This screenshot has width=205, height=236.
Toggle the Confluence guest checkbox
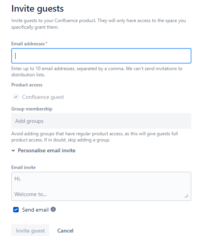16,97
